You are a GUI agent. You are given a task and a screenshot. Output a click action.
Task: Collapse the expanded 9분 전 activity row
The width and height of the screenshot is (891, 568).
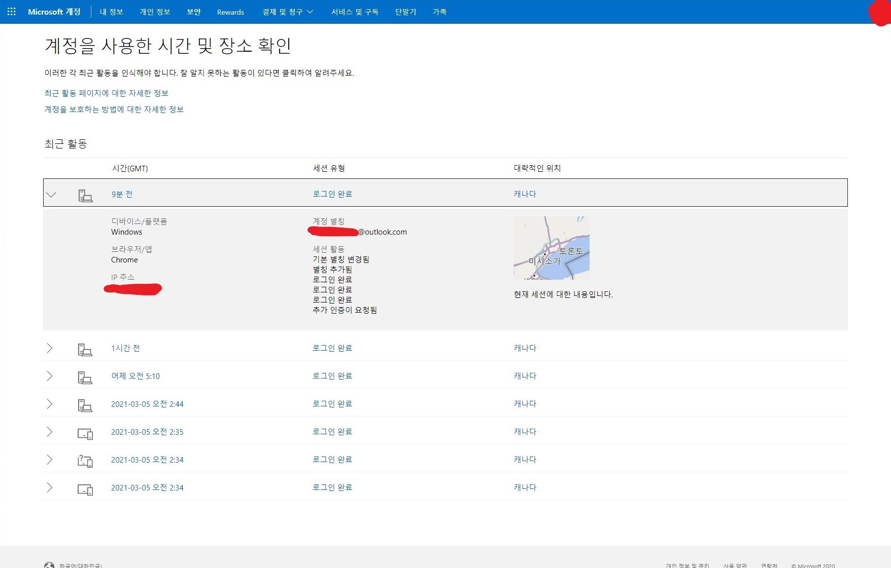pyautogui.click(x=51, y=195)
